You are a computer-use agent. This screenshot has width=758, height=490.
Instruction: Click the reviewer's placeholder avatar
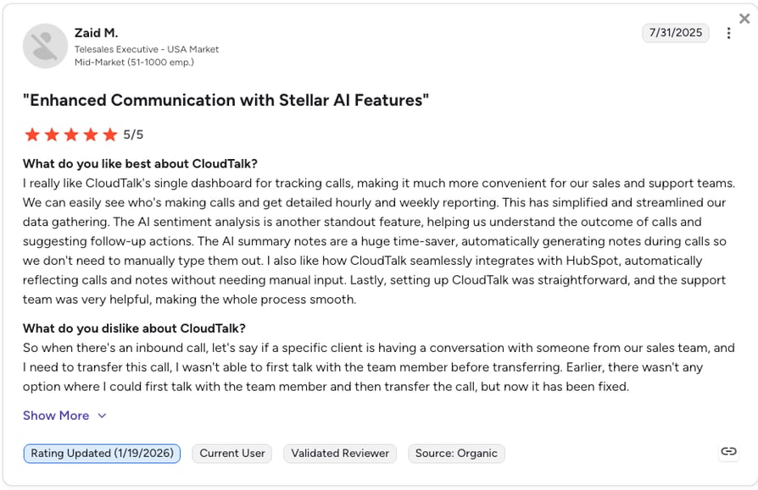pyautogui.click(x=46, y=47)
